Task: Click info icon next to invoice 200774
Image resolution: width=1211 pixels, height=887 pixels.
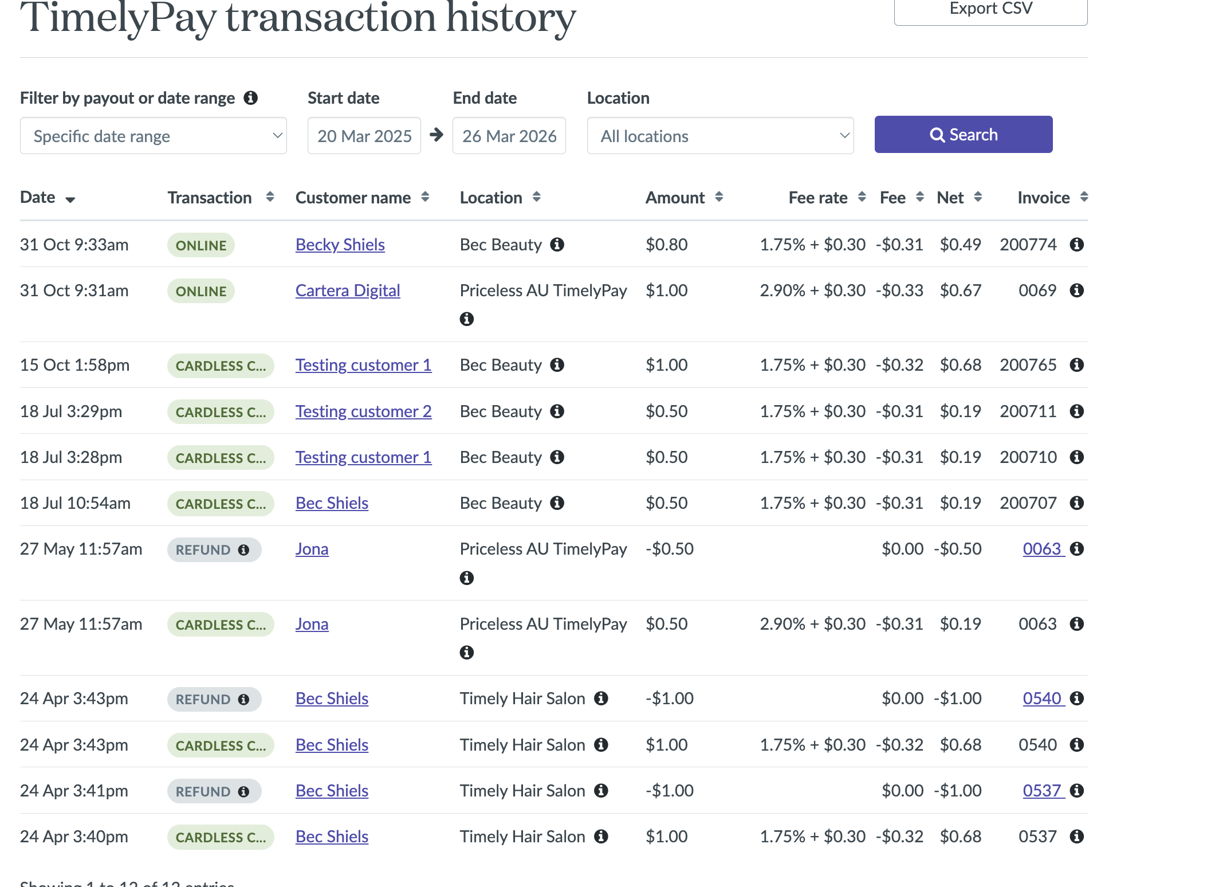Action: point(1076,245)
